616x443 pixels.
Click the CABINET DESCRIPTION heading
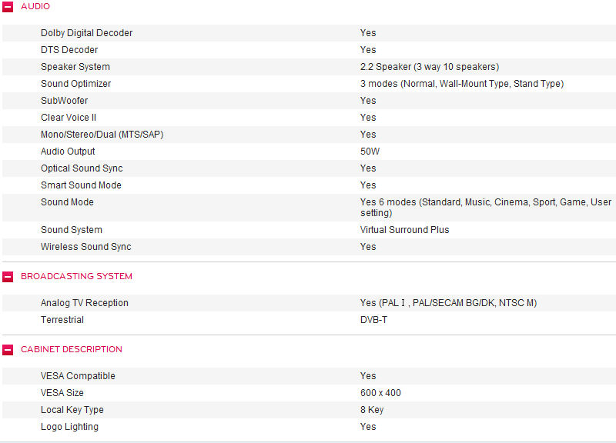(72, 349)
